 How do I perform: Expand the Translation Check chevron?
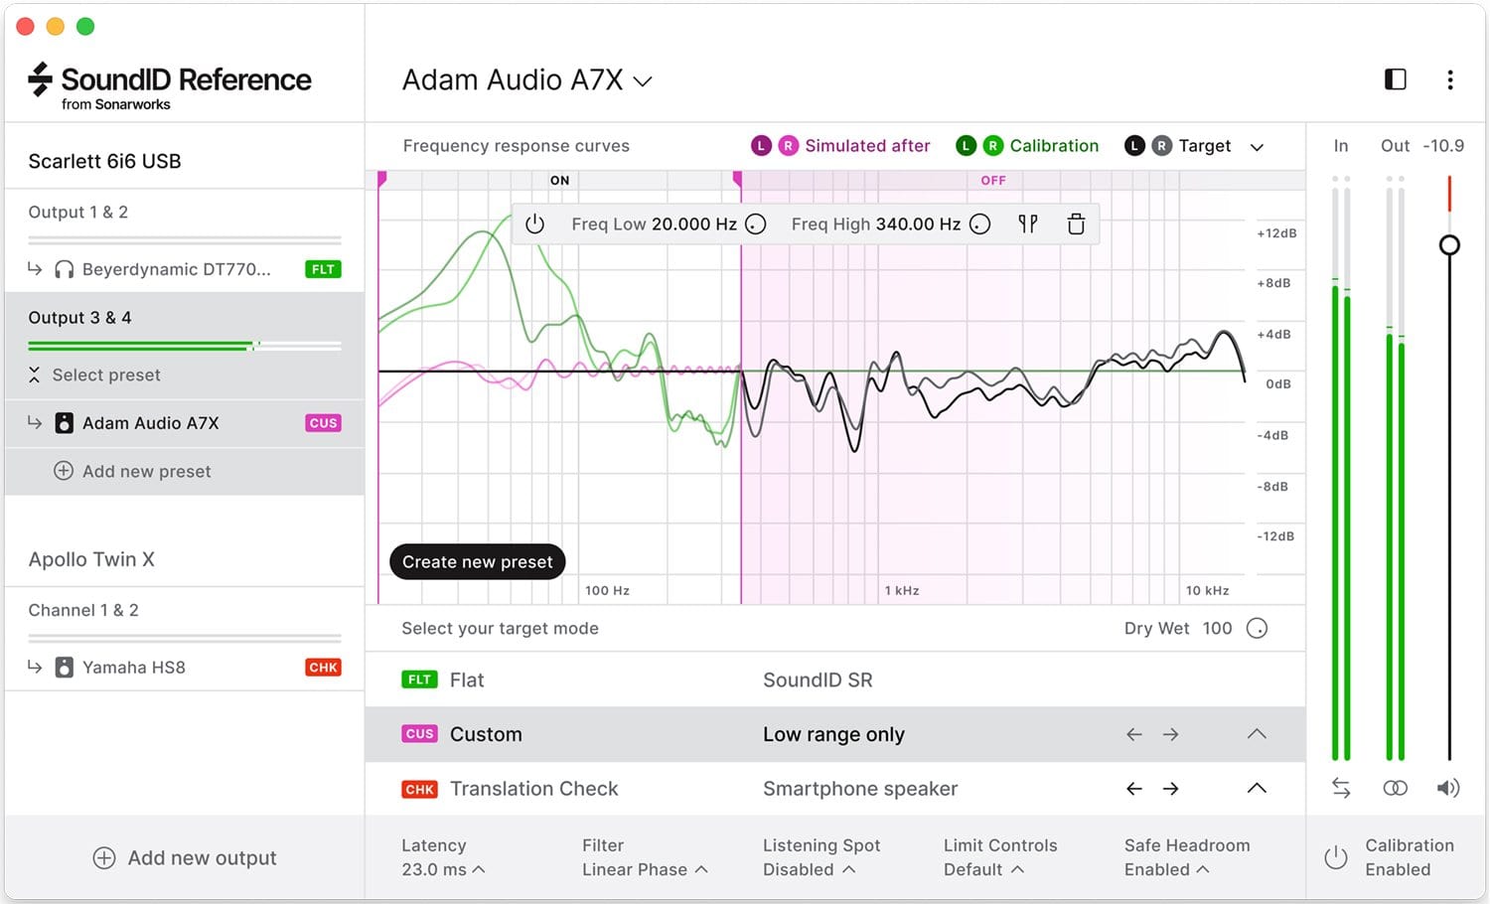1257,789
